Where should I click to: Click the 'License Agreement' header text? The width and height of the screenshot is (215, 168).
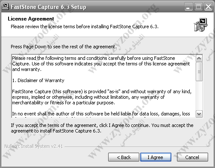[31, 19]
